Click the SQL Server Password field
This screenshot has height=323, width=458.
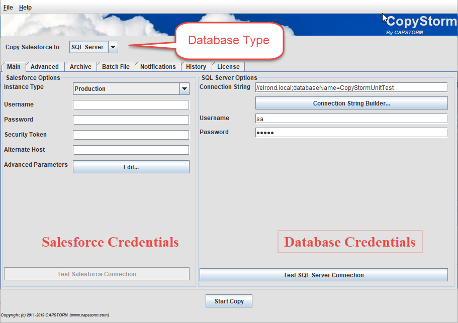(x=351, y=133)
